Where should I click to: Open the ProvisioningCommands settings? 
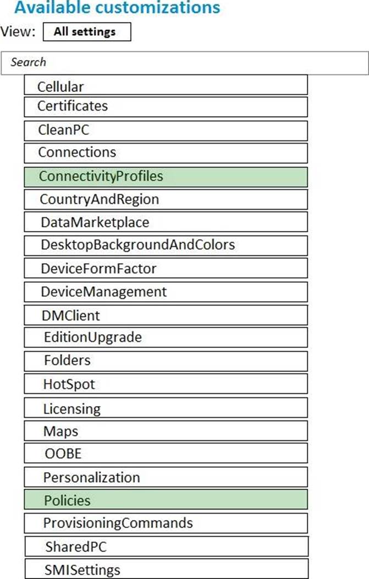click(x=166, y=523)
